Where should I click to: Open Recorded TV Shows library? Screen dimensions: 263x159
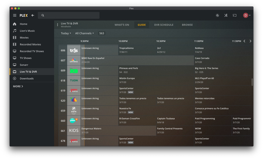point(32,51)
